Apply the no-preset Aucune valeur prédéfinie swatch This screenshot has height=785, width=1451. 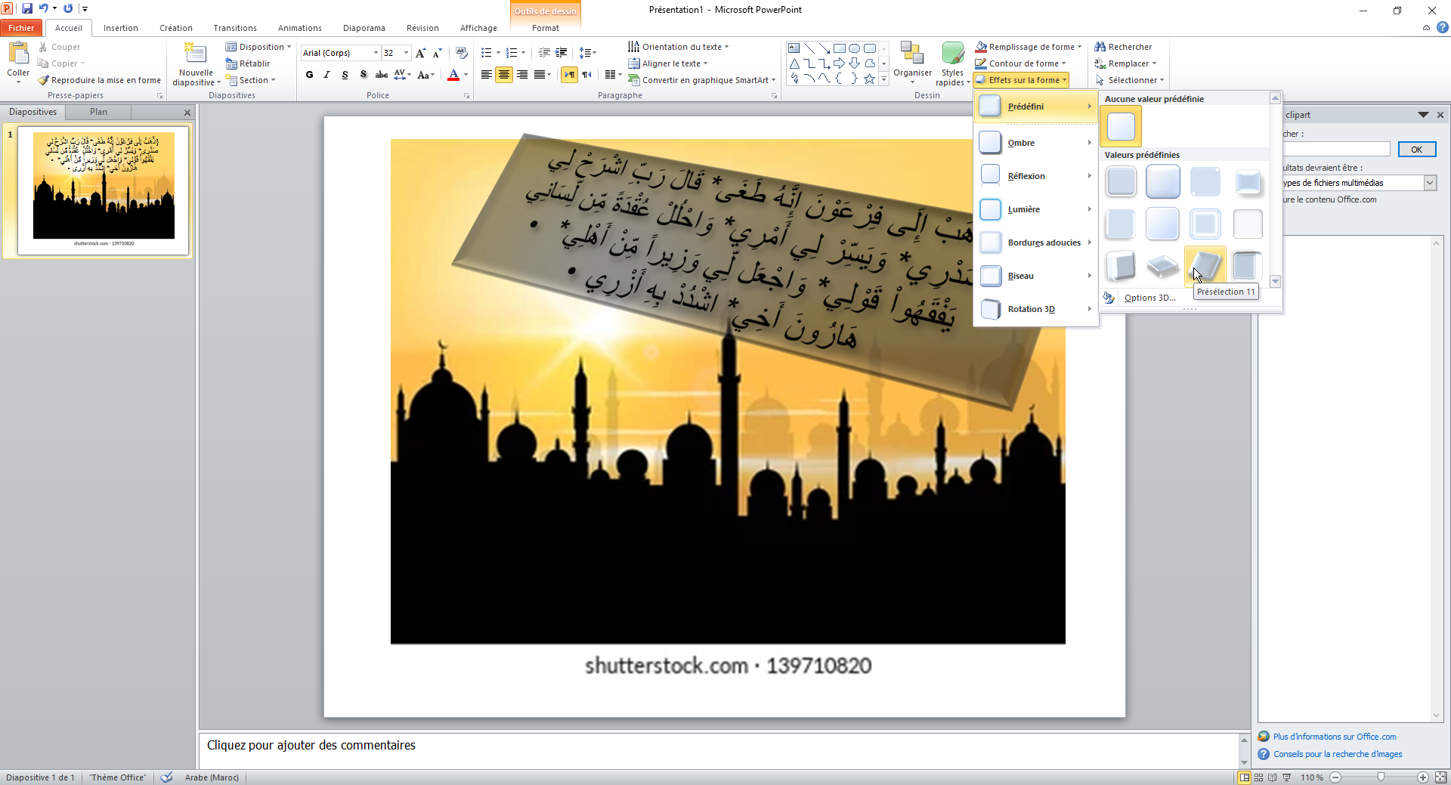click(x=1121, y=125)
